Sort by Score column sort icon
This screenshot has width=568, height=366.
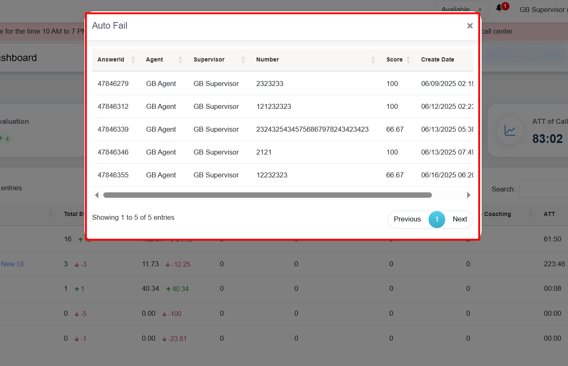coord(408,59)
